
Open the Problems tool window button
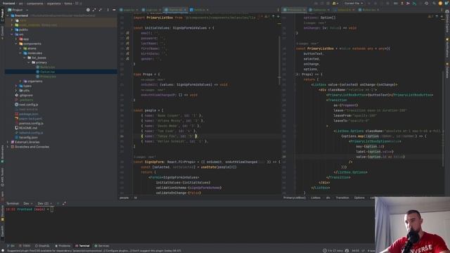pos(63,246)
